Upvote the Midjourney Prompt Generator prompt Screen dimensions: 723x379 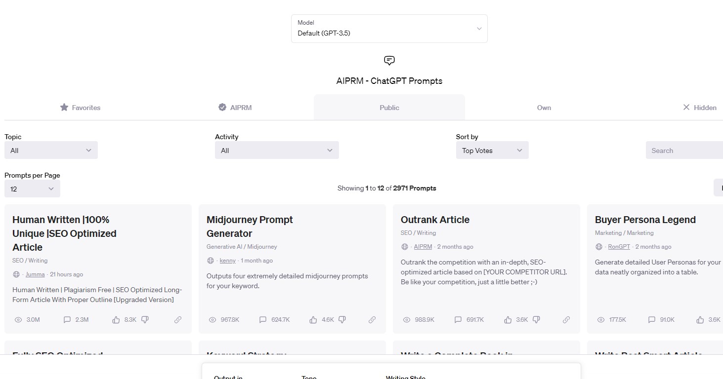click(x=313, y=320)
